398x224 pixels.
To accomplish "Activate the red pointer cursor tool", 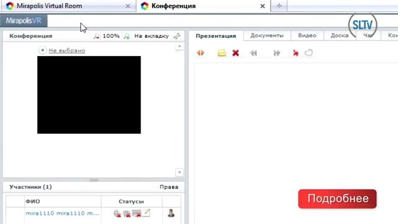I will pos(295,53).
